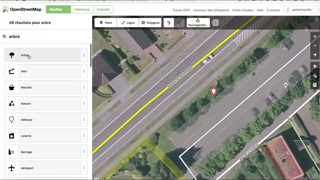Select Rue de la Vellerie road label
The width and height of the screenshot is (320, 180).
(x=248, y=152)
